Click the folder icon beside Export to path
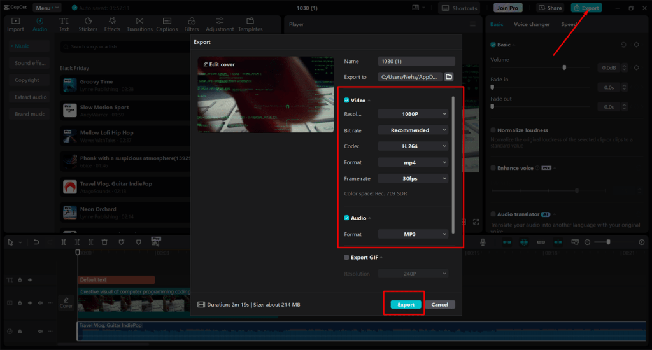This screenshot has width=652, height=350. coord(449,77)
